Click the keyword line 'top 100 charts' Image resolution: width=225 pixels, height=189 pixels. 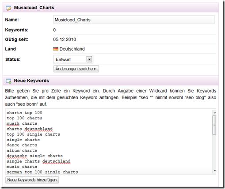(x=24, y=118)
